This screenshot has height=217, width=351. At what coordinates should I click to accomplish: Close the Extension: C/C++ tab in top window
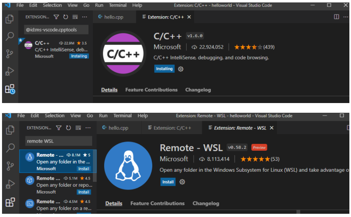[x=189, y=17]
